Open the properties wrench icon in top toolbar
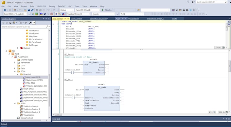This screenshot has height=127, width=231. 177,10
